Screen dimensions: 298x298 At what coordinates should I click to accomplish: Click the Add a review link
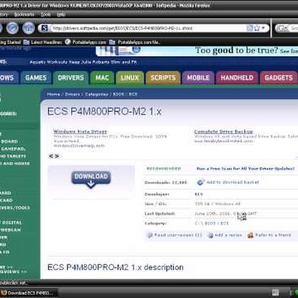(228, 235)
